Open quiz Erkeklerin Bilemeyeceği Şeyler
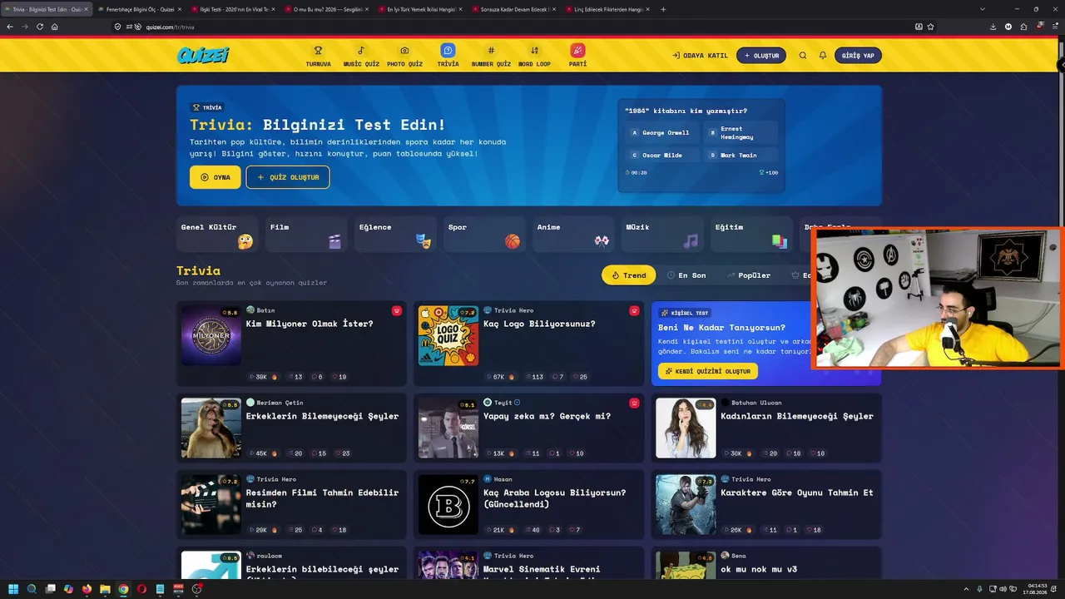 pyautogui.click(x=292, y=428)
